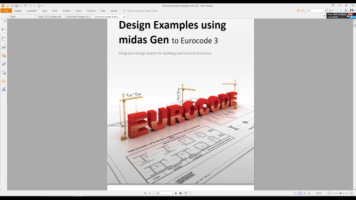The image size is (356, 200).
Task: Open the page number dropdown
Action: coord(172,193)
